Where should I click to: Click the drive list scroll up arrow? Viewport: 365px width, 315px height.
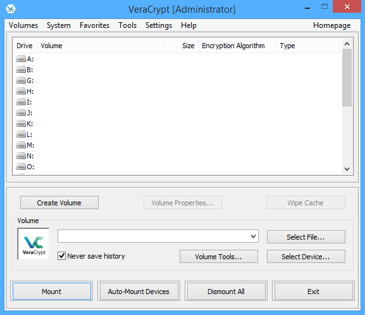tap(347, 44)
